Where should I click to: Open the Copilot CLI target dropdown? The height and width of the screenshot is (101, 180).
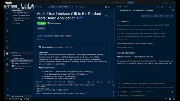(123, 96)
